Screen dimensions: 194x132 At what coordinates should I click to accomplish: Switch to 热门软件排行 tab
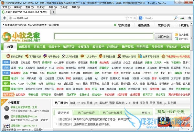point(86,113)
